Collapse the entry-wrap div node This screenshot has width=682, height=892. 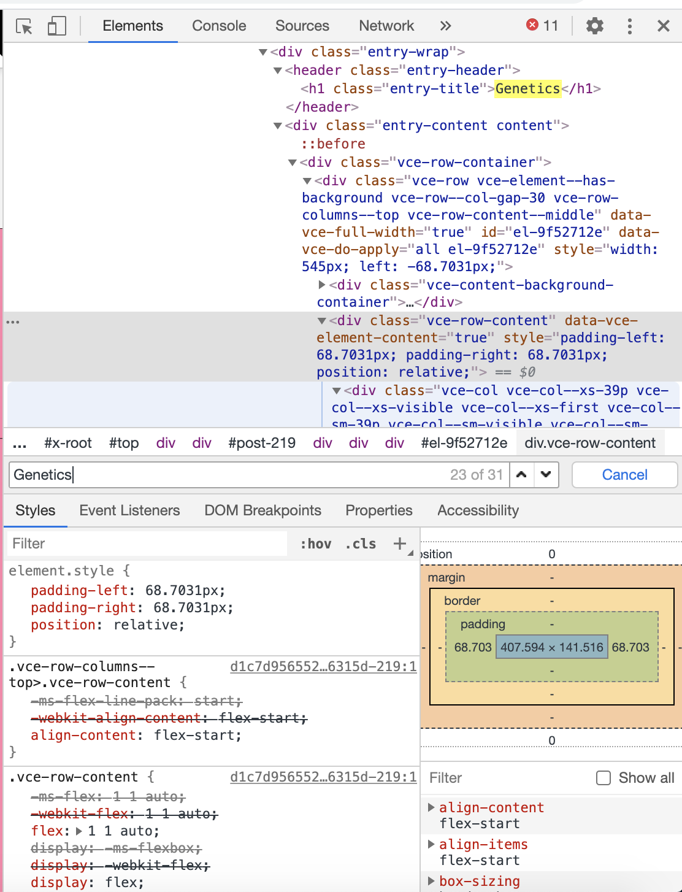point(263,52)
